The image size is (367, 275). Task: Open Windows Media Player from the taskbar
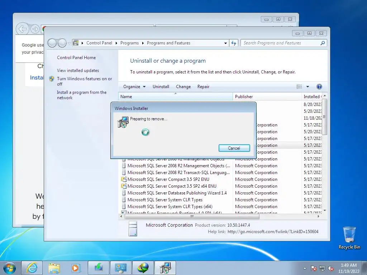pos(76,268)
